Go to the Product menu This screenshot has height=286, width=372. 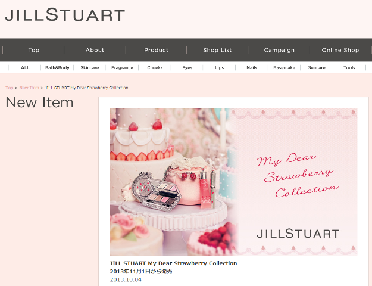tap(156, 50)
